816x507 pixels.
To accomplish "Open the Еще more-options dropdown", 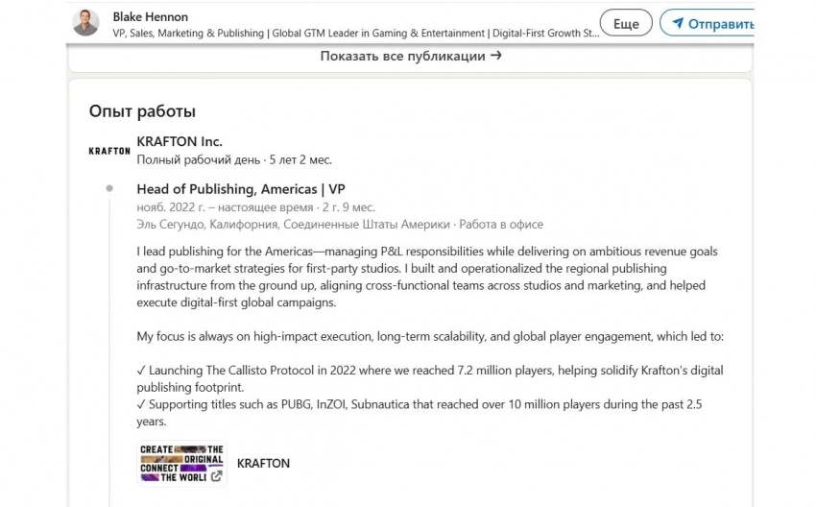I will [x=625, y=23].
